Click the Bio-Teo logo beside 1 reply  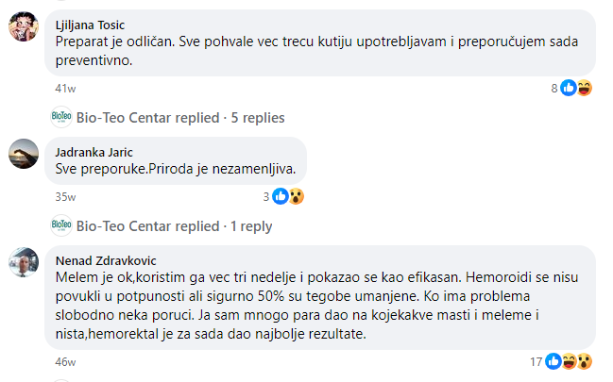pyautogui.click(x=61, y=226)
